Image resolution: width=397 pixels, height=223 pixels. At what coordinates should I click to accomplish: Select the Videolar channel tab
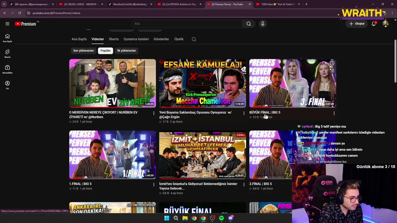click(x=98, y=39)
